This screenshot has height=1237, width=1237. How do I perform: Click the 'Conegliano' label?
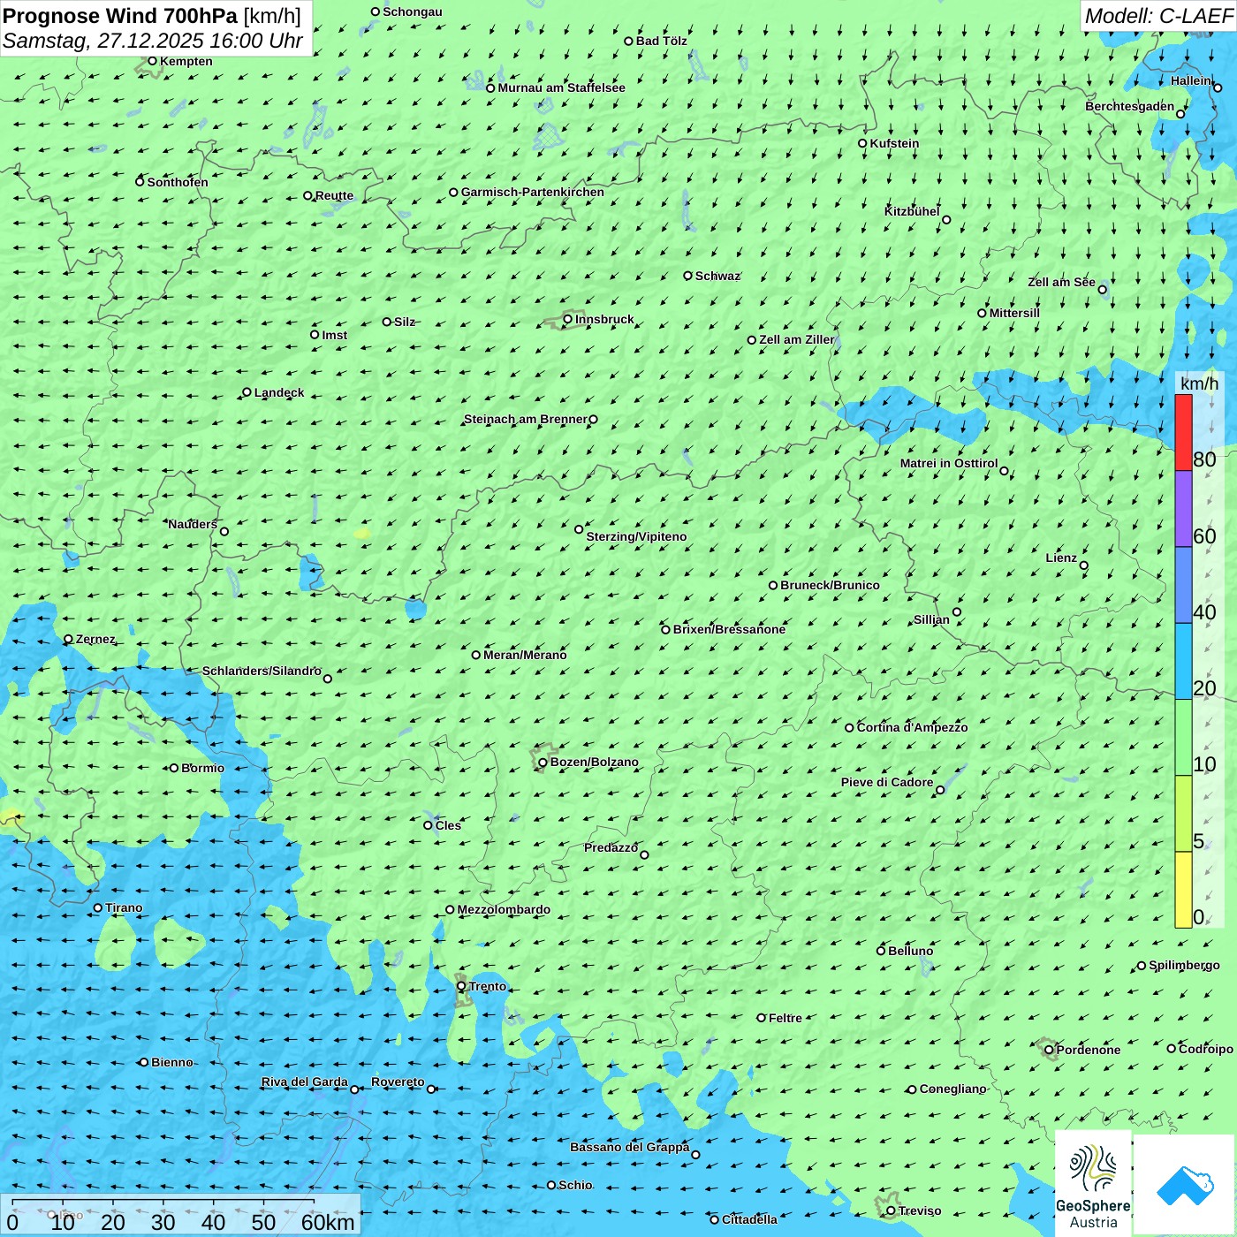click(x=952, y=1089)
